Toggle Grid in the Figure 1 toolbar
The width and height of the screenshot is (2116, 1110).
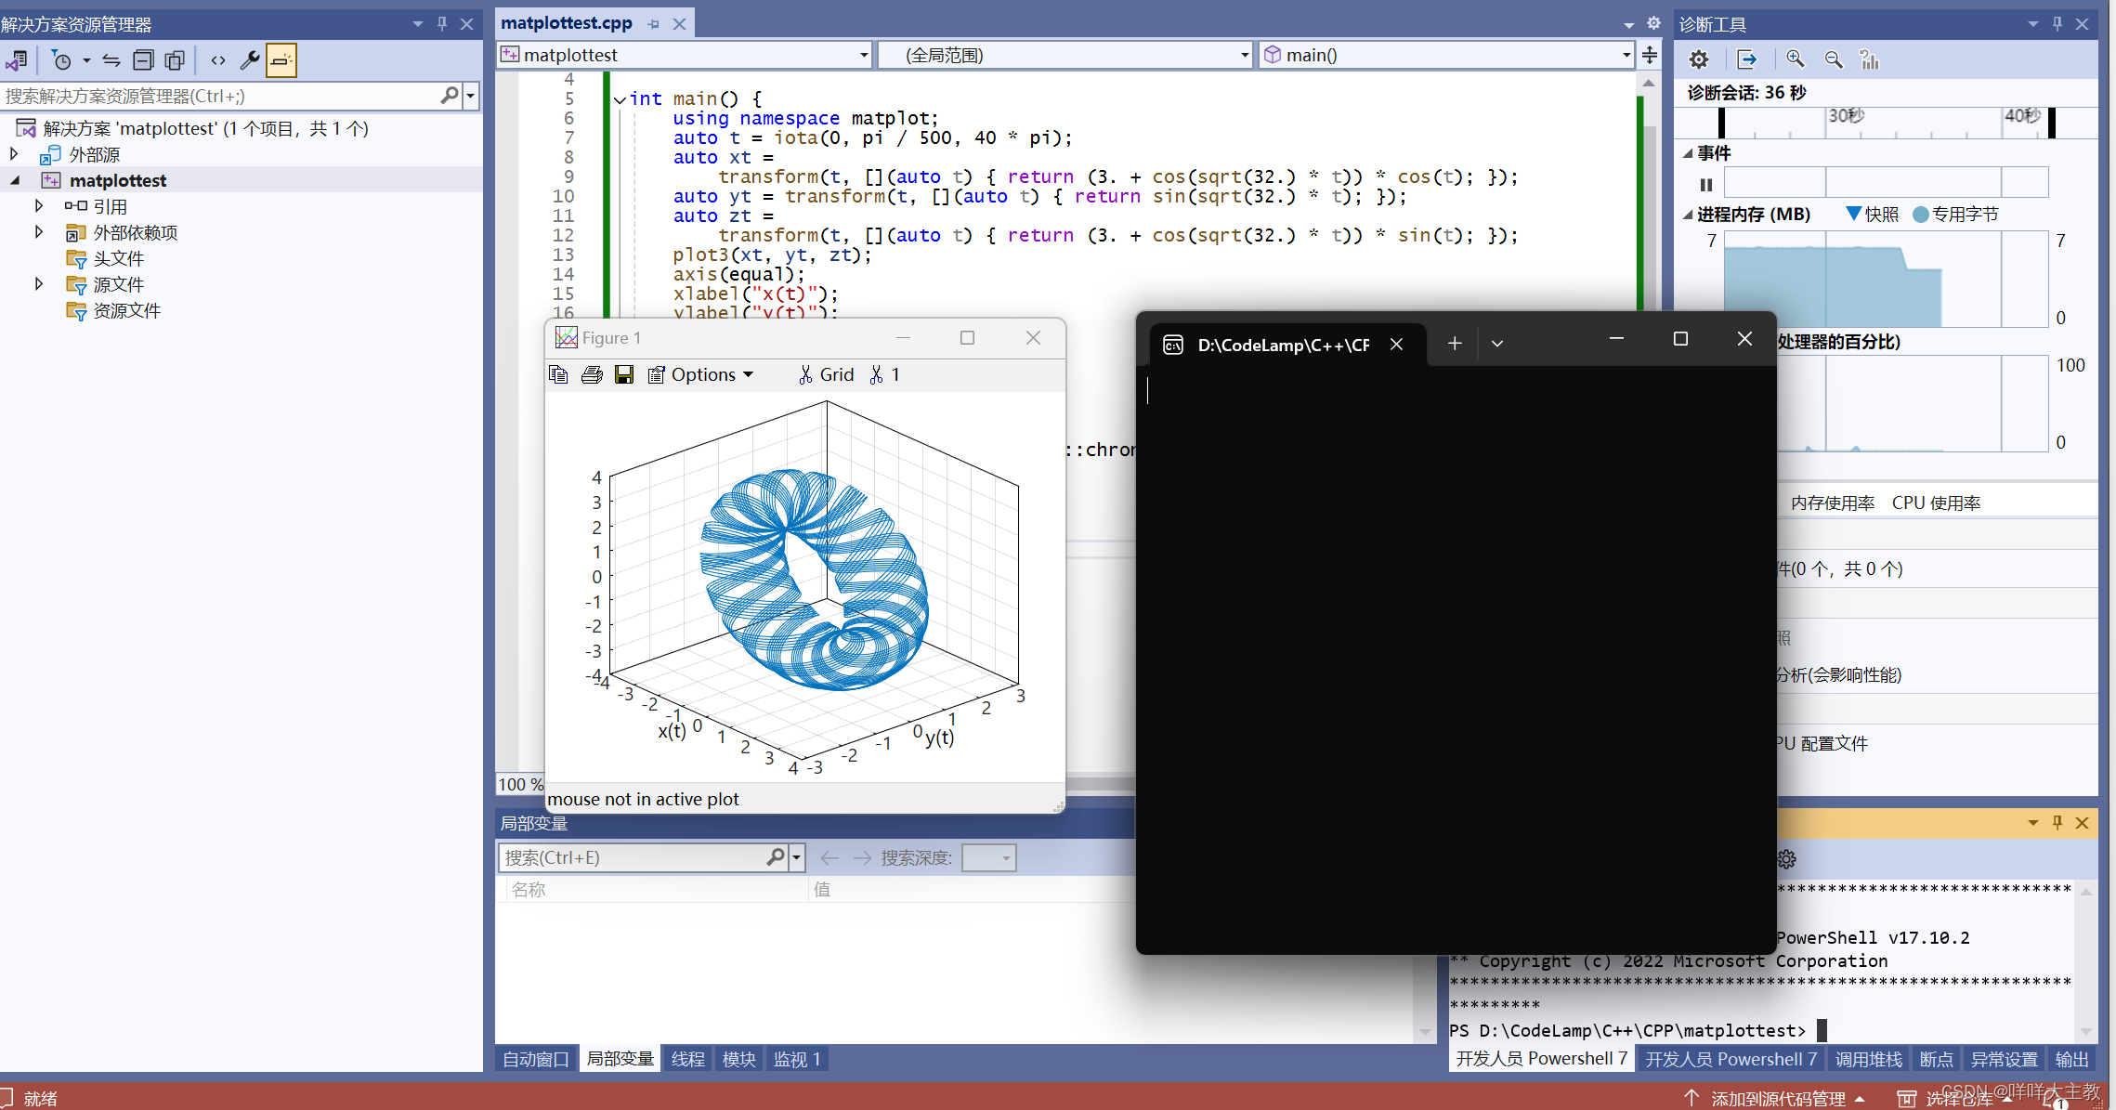pos(826,374)
